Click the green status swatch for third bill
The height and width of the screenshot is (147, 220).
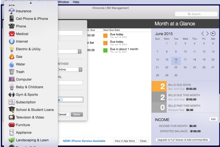(x=106, y=49)
